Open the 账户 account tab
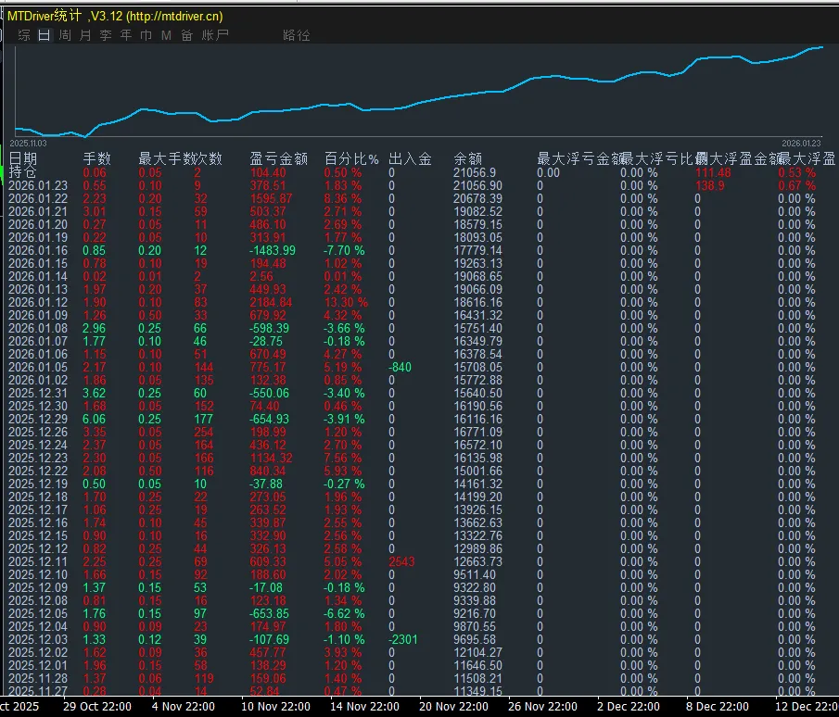Screen dimensions: 839x717 coord(215,35)
